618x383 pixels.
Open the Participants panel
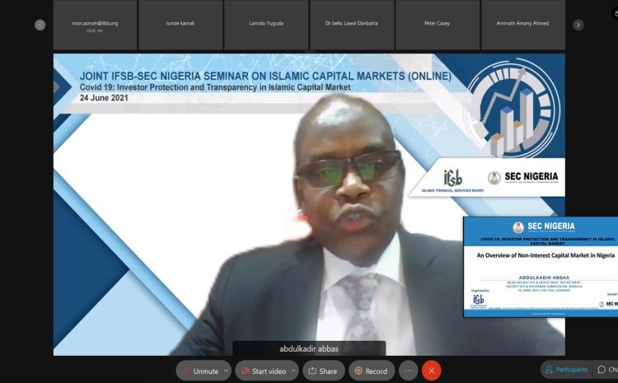567,370
